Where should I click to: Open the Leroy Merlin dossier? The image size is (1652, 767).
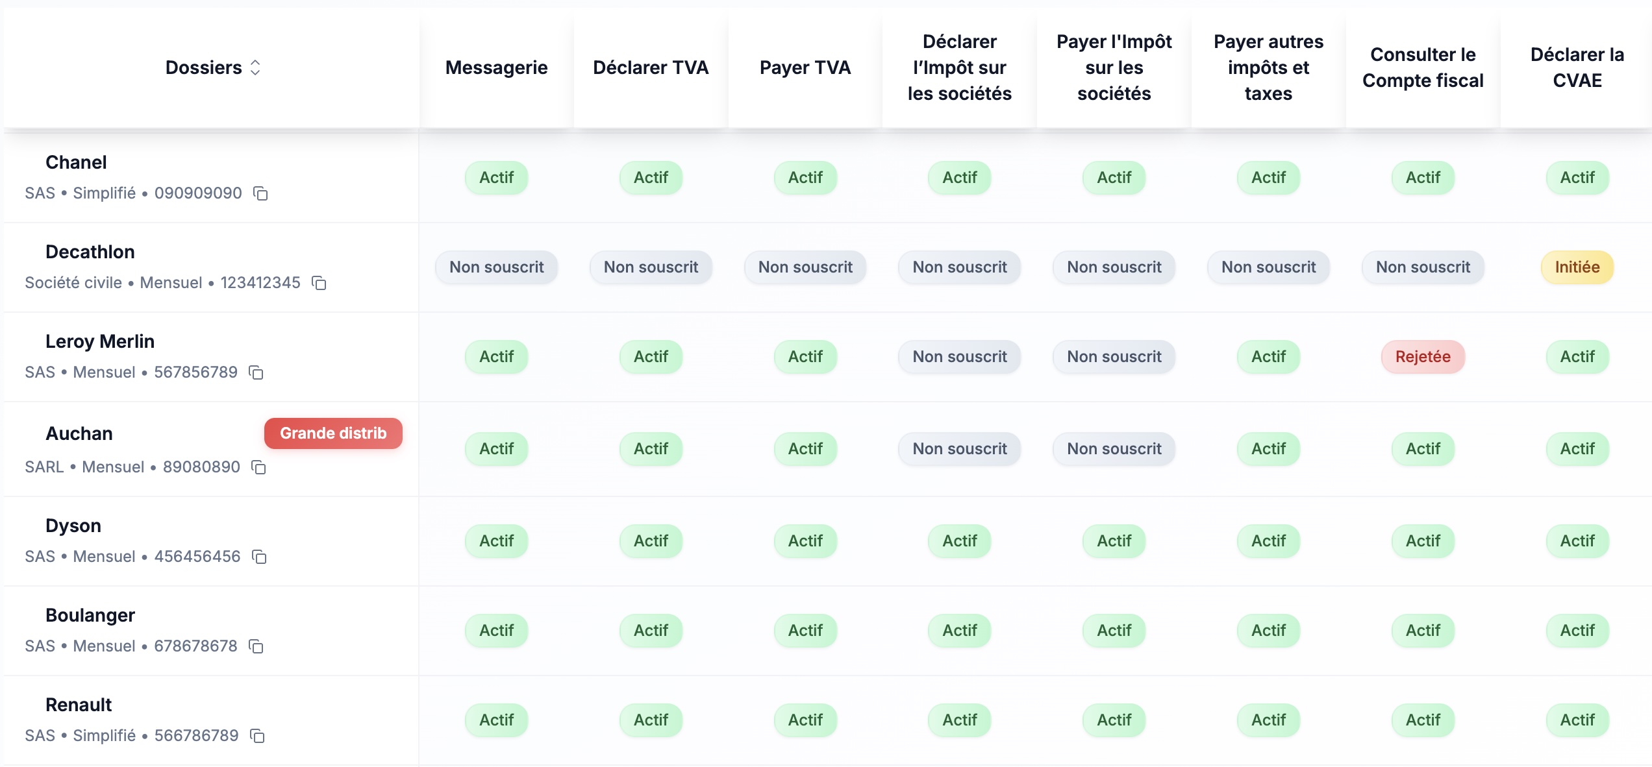pyautogui.click(x=100, y=341)
